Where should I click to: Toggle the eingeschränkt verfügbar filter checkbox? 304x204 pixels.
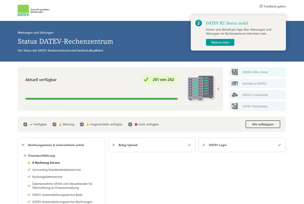tap(82, 124)
